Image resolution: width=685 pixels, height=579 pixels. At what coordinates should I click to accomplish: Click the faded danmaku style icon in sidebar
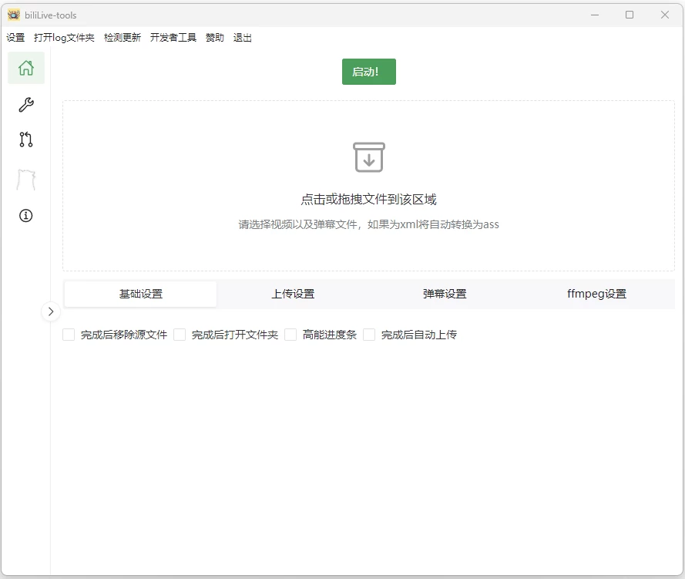tap(25, 179)
